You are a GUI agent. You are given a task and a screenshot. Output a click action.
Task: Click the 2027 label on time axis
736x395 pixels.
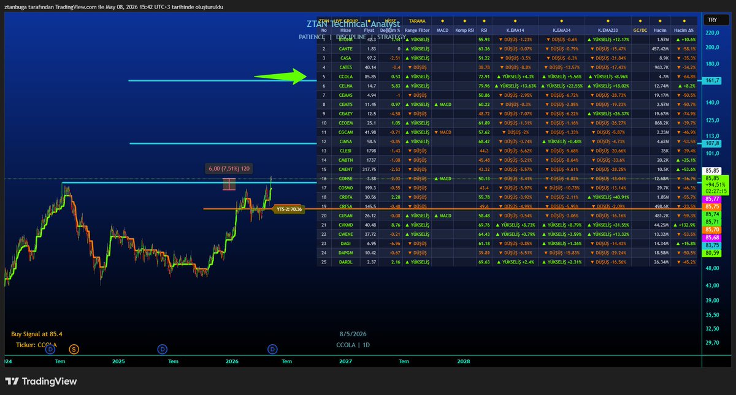coord(346,361)
